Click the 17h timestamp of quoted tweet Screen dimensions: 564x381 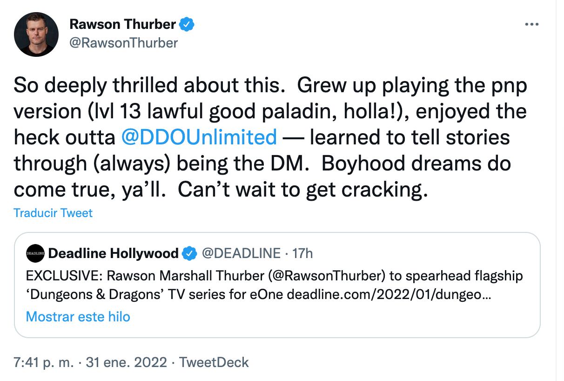point(304,253)
